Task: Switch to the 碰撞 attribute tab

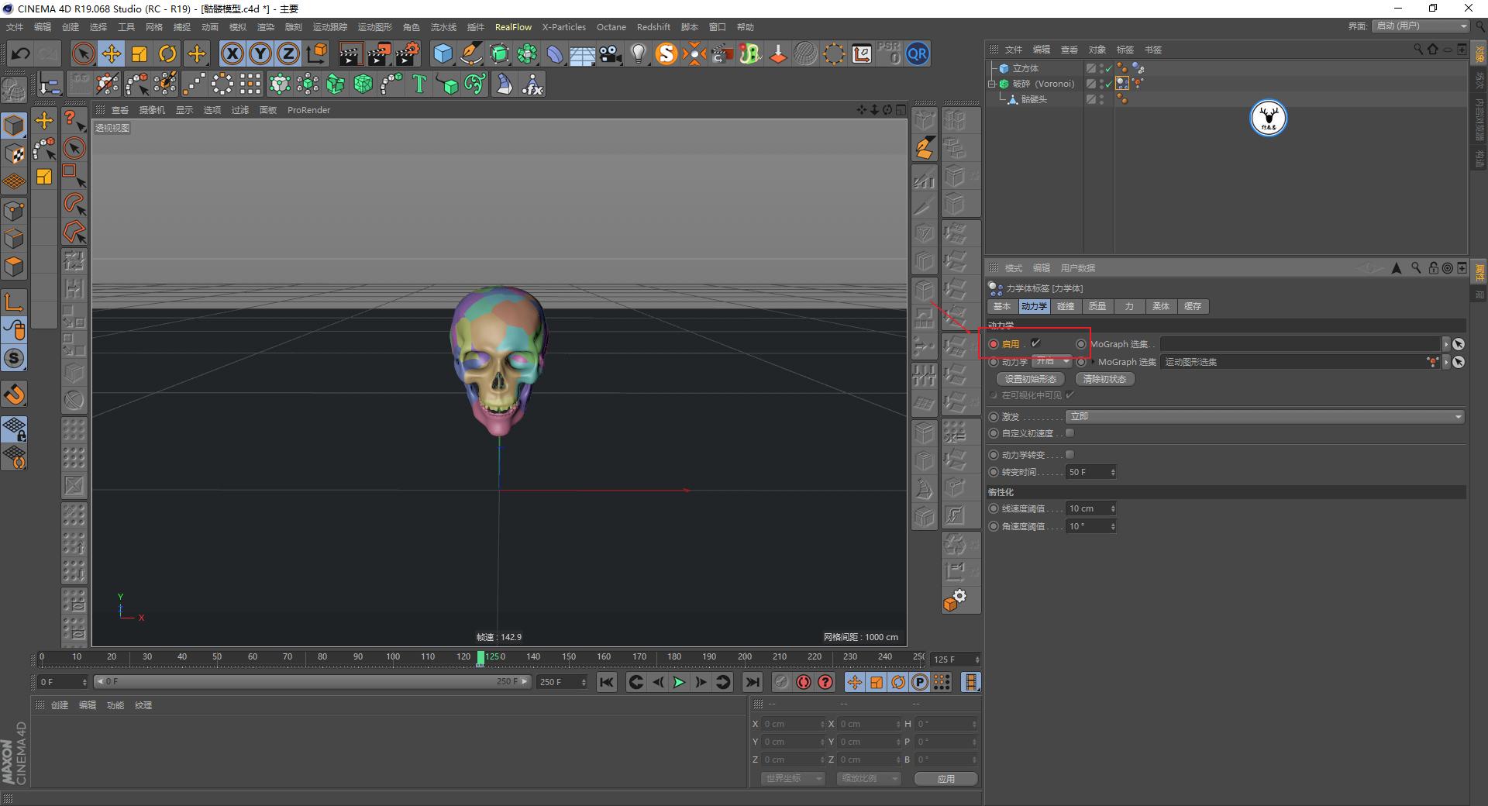Action: (1066, 306)
